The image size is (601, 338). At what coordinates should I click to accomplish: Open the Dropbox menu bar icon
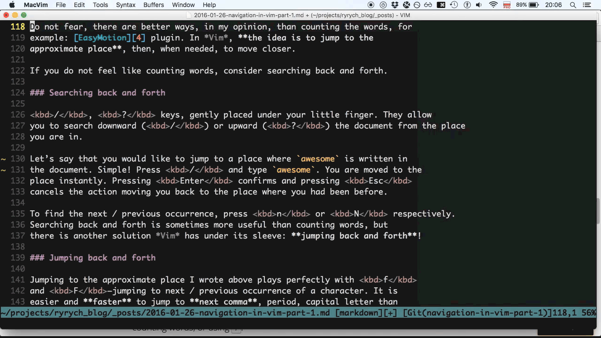click(395, 5)
